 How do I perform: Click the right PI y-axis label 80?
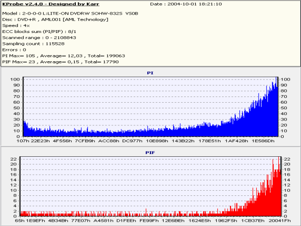284,91
